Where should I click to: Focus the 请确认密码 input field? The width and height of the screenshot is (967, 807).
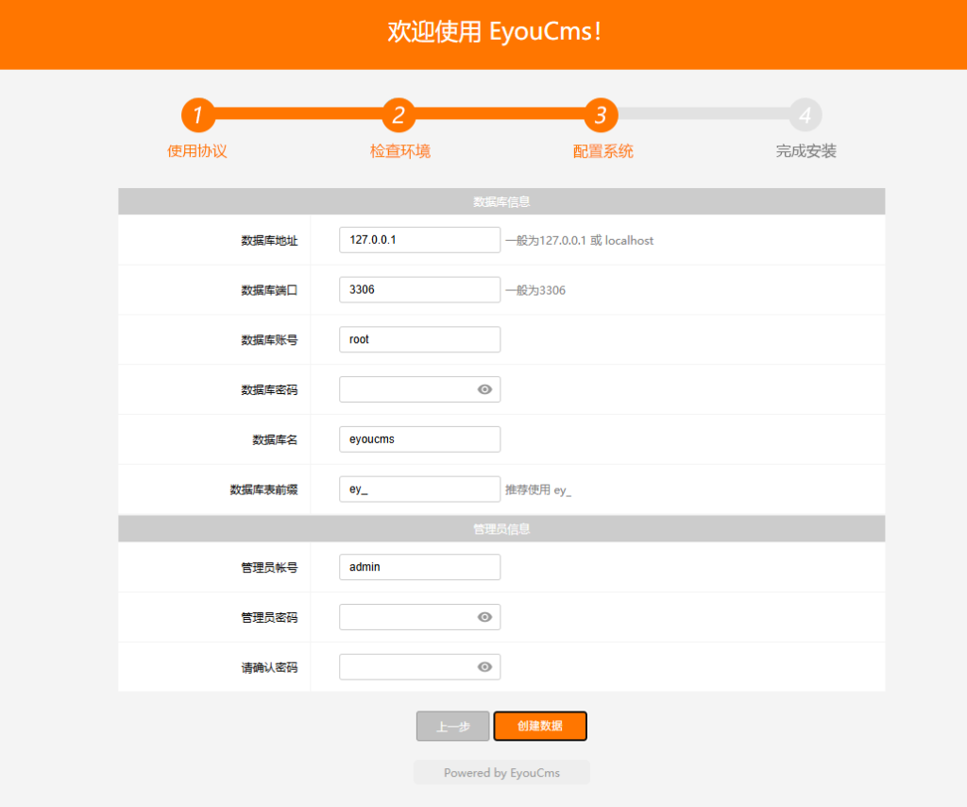[x=419, y=667]
